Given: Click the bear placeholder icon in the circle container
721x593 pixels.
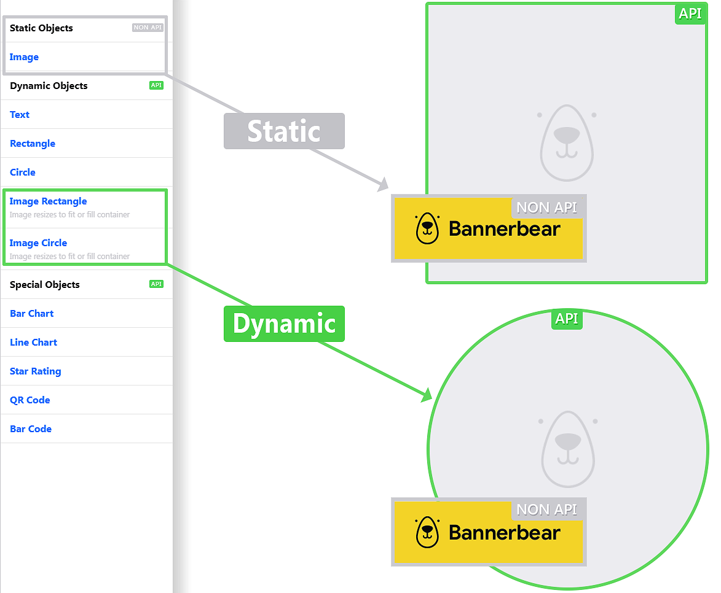Looking at the screenshot, I should click(x=567, y=449).
